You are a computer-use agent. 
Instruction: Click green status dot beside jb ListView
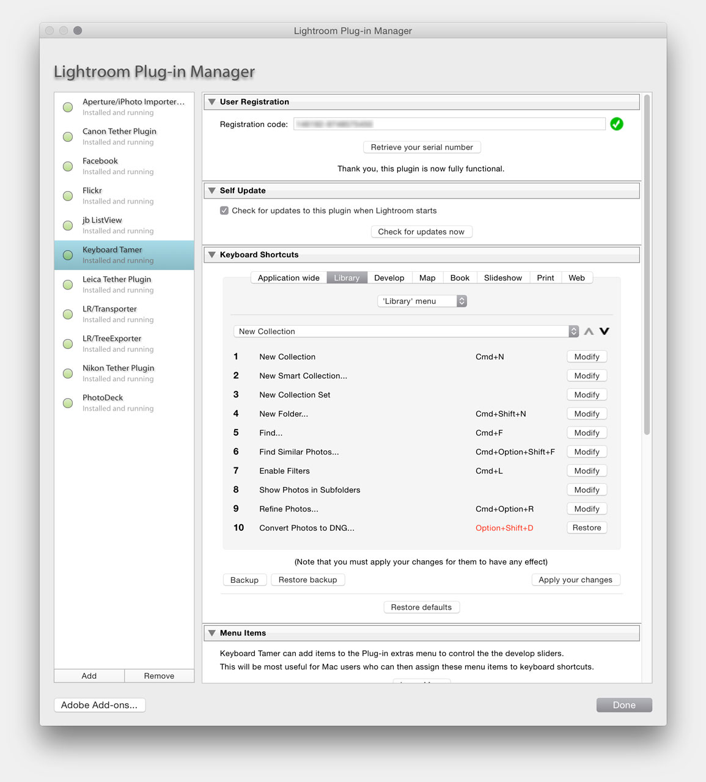pyautogui.click(x=68, y=225)
